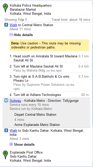This screenshot has height=167, width=93.
Task: Select step 4 Turn left at Adilaire Technologies
Action: click(x=49, y=95)
